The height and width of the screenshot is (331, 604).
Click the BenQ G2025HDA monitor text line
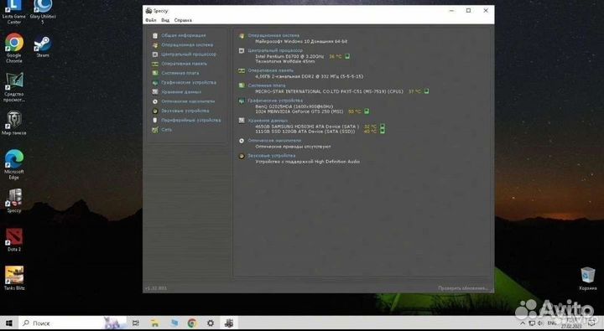click(294, 106)
